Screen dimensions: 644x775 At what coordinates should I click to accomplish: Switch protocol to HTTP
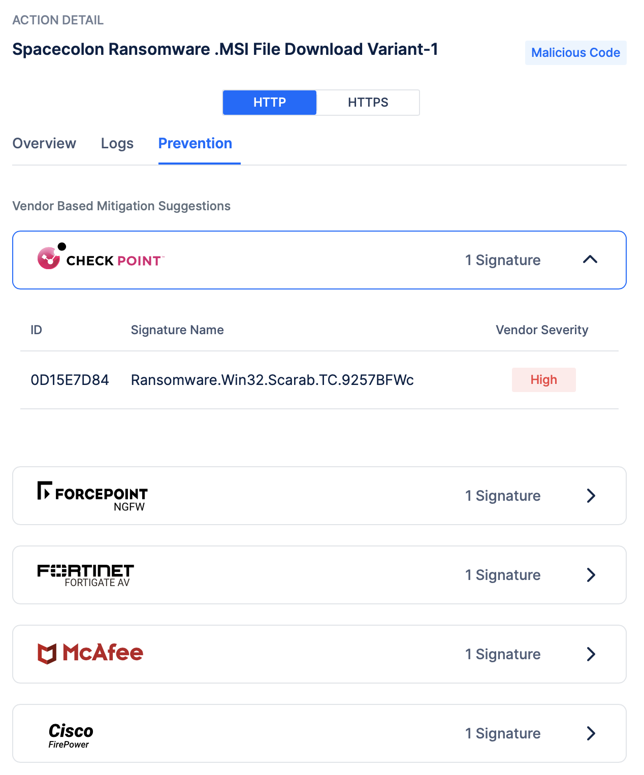(x=270, y=103)
